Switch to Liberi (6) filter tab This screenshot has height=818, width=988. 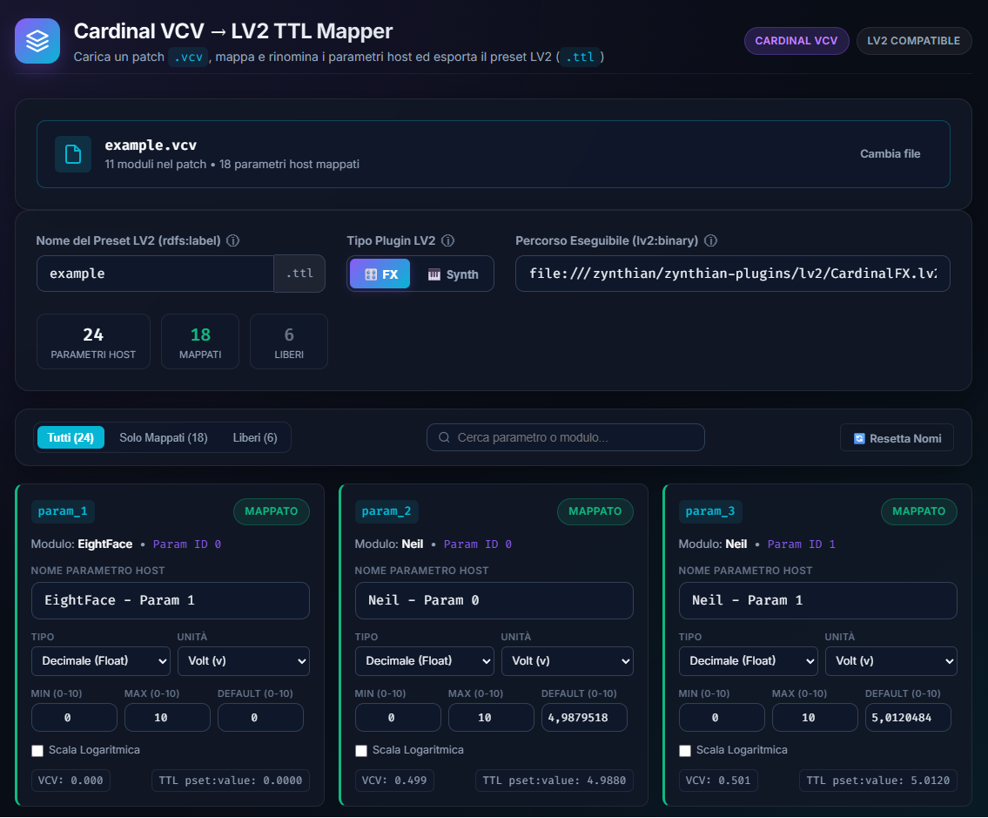255,437
